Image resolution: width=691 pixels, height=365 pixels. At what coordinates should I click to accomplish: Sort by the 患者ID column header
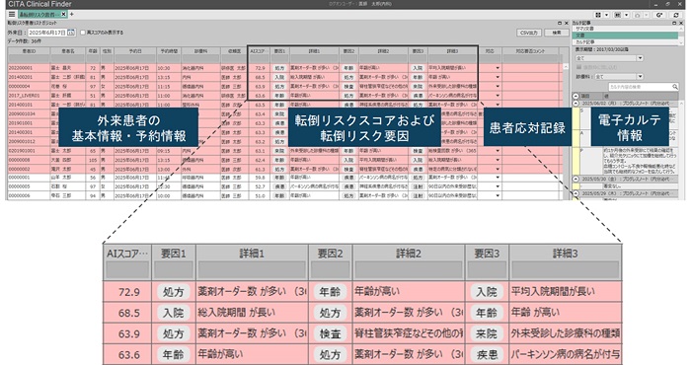(29, 51)
